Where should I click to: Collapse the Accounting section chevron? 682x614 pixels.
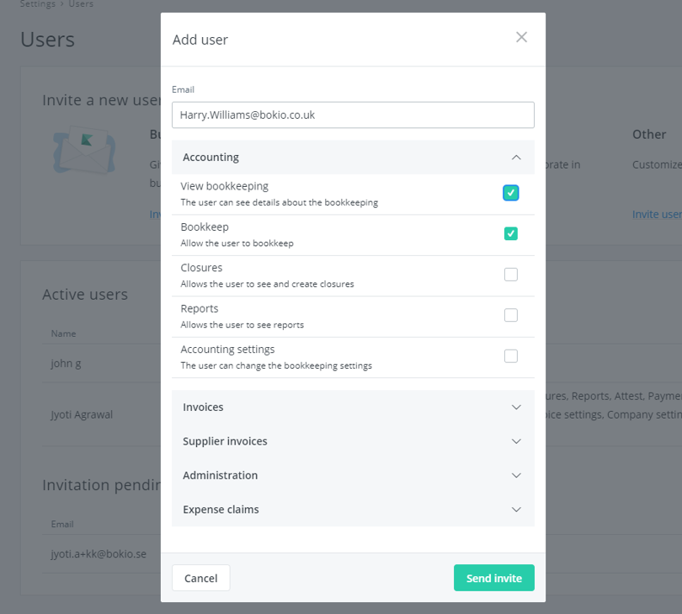516,158
